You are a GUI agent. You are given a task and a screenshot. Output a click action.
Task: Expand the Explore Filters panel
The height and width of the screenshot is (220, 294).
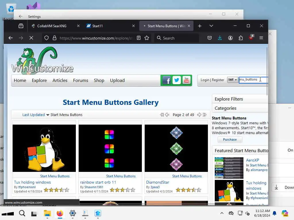coord(240,99)
